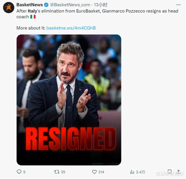Click the 2.4万 views count

[x=140, y=172]
